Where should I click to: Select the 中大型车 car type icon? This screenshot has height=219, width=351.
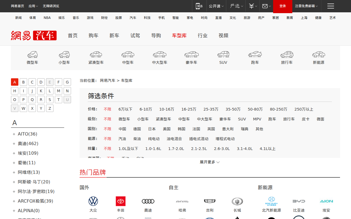point(160,54)
